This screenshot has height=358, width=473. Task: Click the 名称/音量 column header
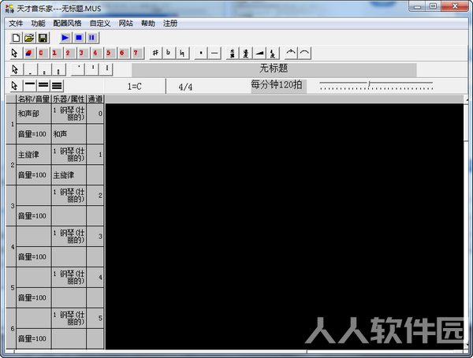pos(33,99)
